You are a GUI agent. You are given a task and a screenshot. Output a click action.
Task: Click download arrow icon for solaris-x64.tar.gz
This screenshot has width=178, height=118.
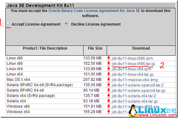pyautogui.click(x=109, y=101)
